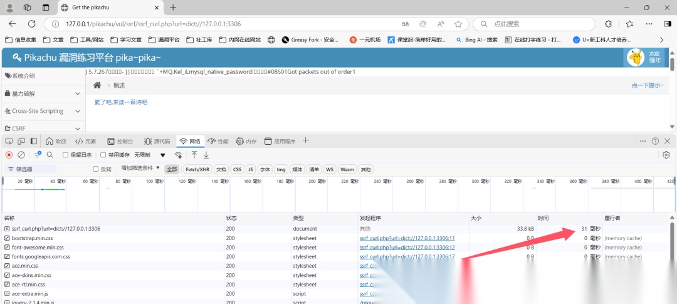Toggle the 全部 request type filter

click(x=172, y=169)
